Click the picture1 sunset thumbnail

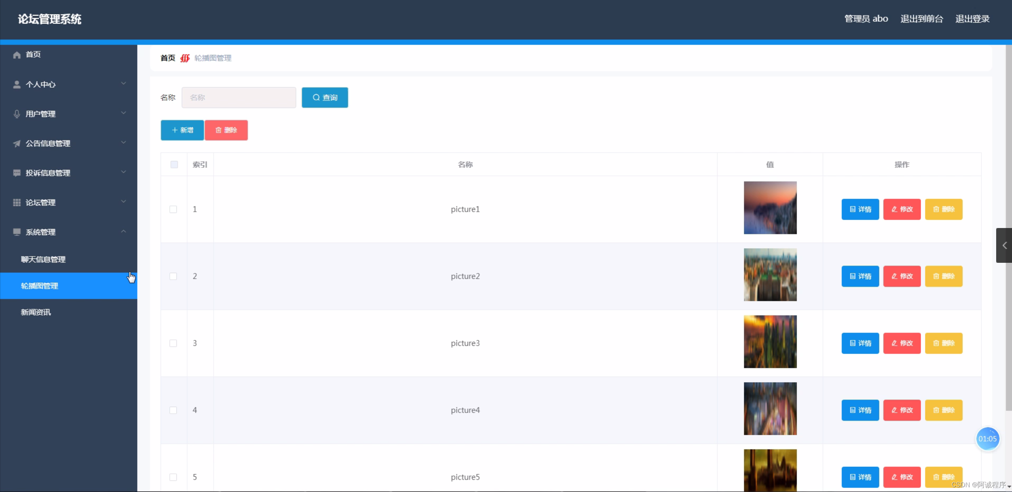[770, 208]
